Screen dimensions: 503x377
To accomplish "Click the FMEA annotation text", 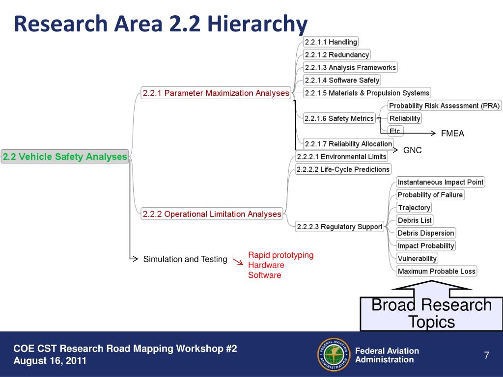I will point(452,134).
